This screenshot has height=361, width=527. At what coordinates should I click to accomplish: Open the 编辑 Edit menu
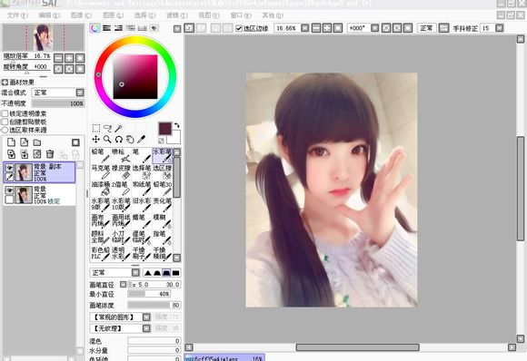[x=49, y=15]
